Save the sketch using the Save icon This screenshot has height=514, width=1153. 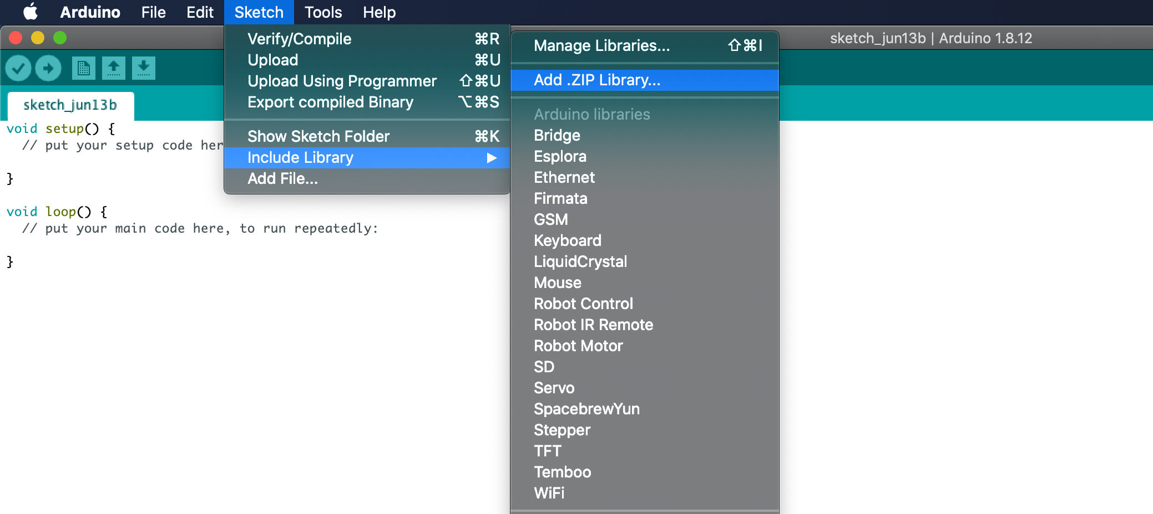pos(144,68)
